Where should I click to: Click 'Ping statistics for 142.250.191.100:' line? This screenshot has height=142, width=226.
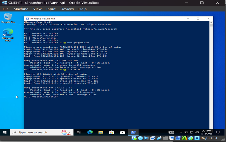pos(52,61)
